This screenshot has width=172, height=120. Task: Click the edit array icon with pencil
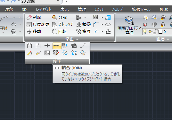[x=56, y=53]
